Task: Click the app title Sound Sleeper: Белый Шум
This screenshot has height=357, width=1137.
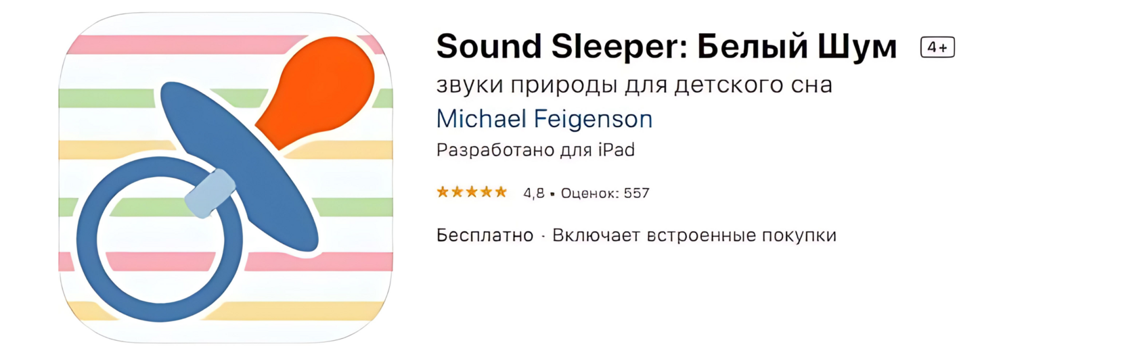Action: pos(667,47)
